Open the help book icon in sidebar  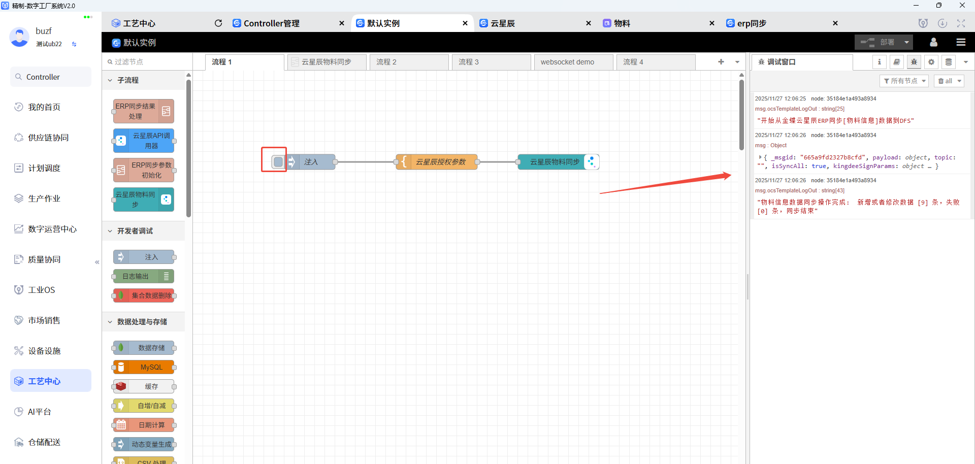896,62
